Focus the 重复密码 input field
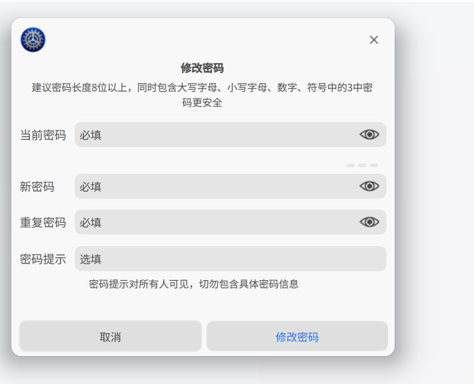Screen dimensions: 474x384 tap(230, 222)
